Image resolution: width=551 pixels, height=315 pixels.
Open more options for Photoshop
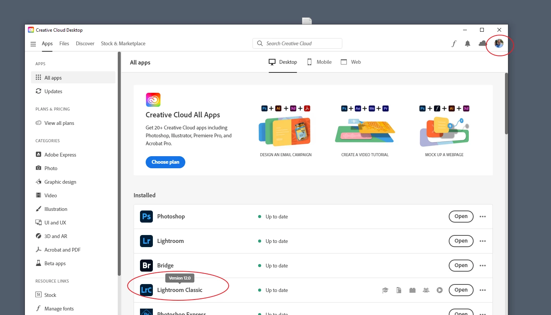pos(483,217)
